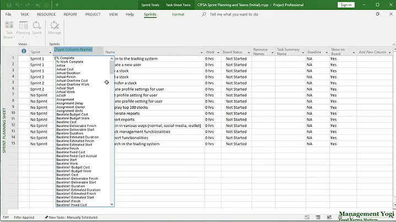Click 'New Tasks : Manually Scheduled' status bar entry
This screenshot has width=396, height=222.
click(x=71, y=217)
